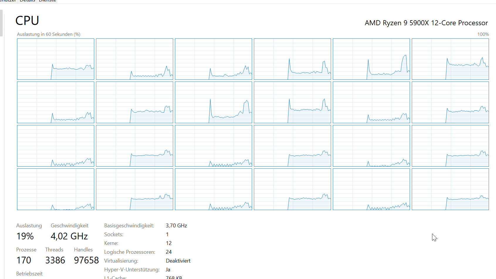Screen dimensions: 496x279
Task: Click the CPU heading
Action: 27,21
